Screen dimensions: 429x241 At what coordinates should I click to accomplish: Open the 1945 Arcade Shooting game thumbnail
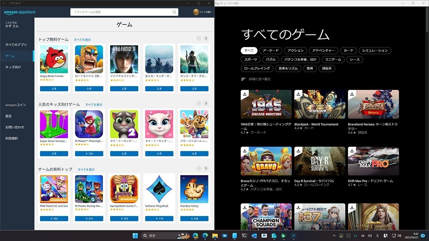266,105
